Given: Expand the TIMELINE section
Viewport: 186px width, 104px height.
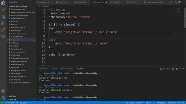Looking at the screenshot, I should tap(13, 100).
